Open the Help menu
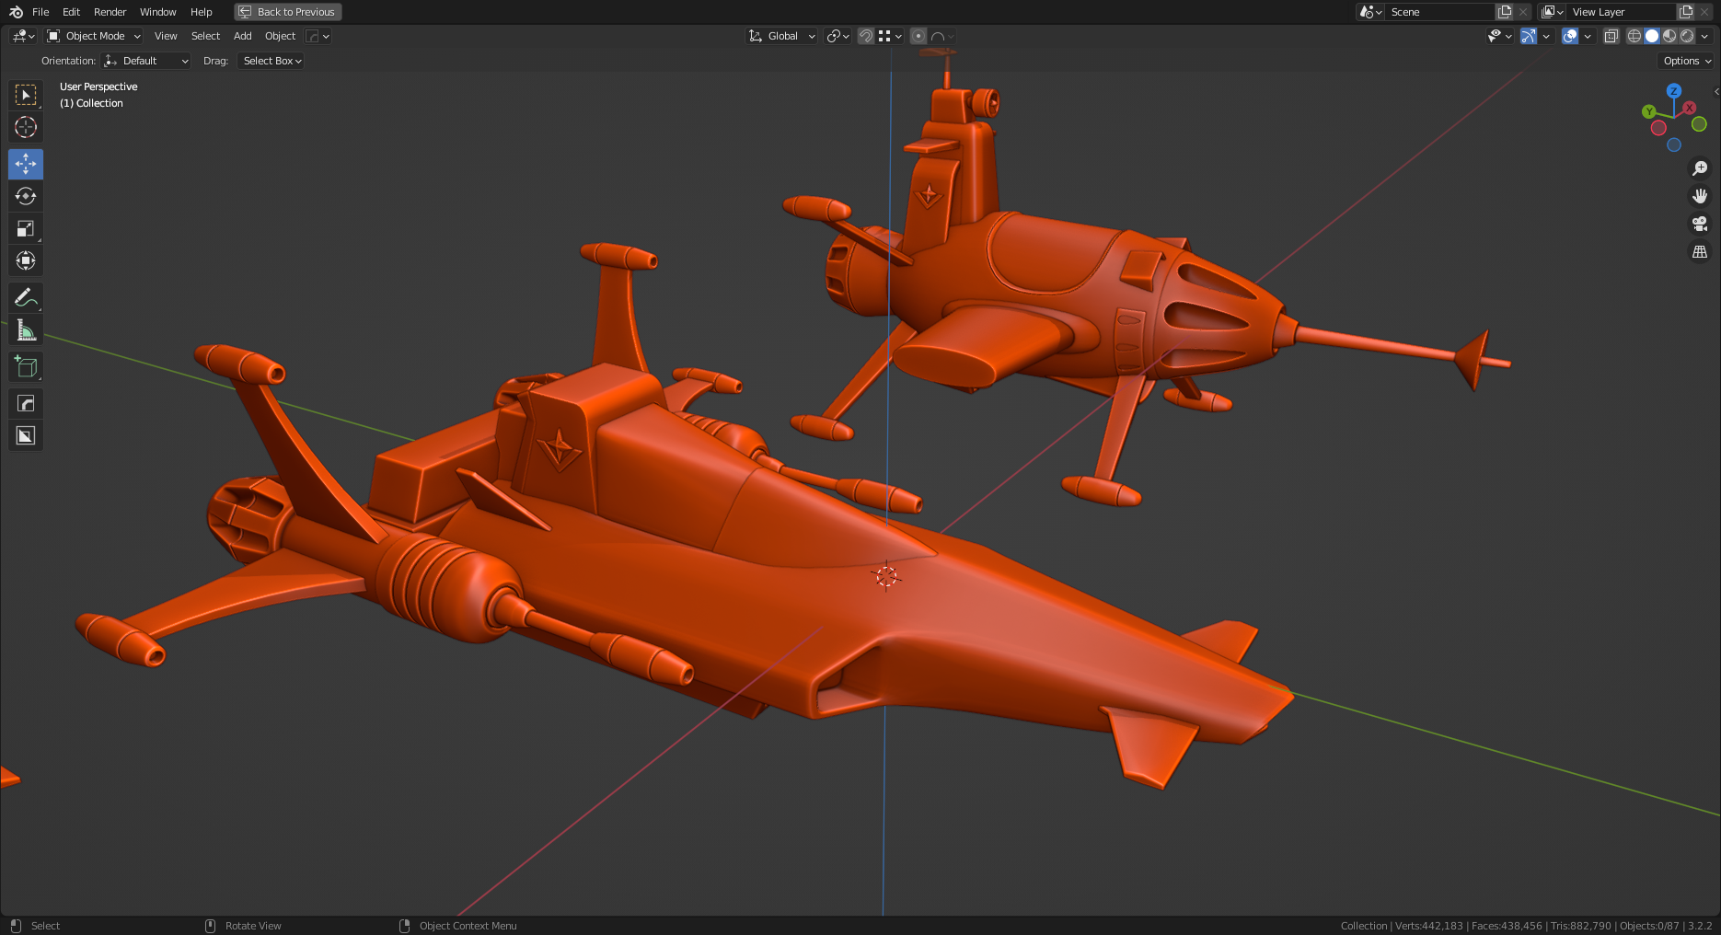 click(201, 12)
